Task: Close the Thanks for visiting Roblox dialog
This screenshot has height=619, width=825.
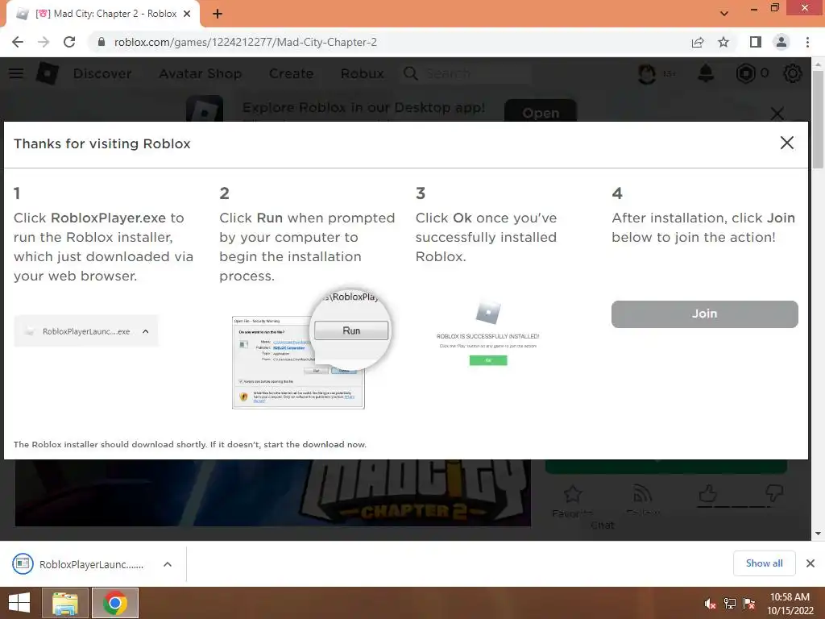Action: click(x=786, y=143)
